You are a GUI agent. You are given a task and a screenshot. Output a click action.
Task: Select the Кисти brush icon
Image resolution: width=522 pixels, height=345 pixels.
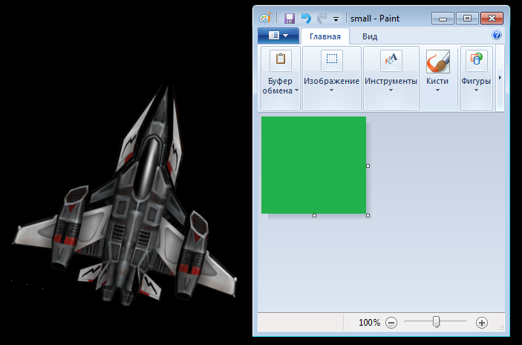(438, 62)
